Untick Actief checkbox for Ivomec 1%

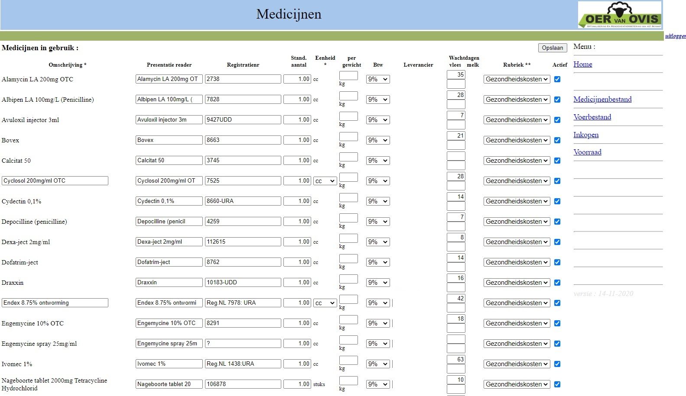point(557,364)
